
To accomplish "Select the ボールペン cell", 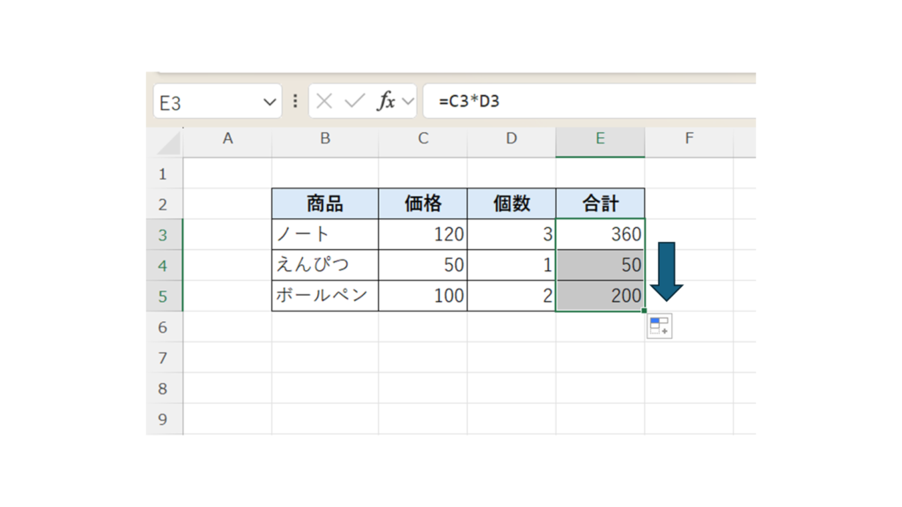I will coord(325,297).
